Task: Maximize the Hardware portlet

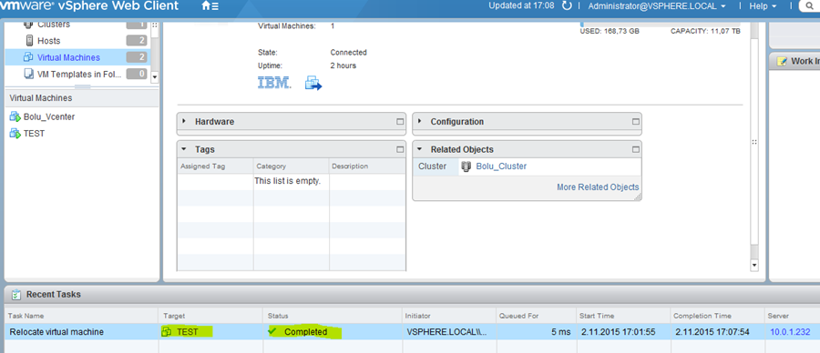Action: pos(400,122)
